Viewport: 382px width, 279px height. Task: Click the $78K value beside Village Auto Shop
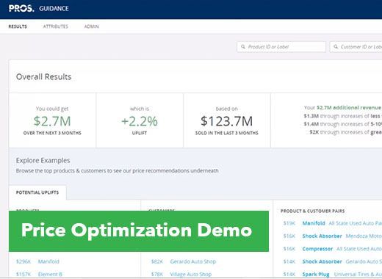[x=157, y=274]
